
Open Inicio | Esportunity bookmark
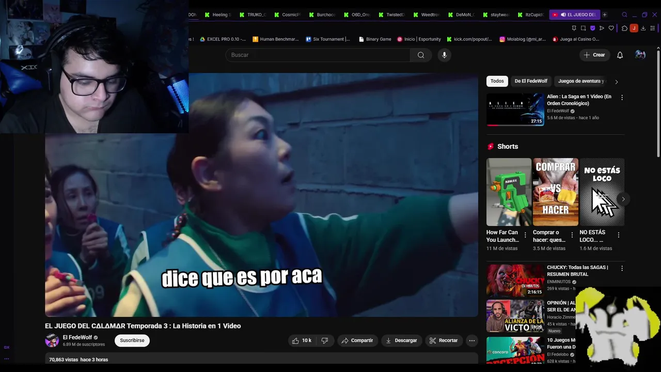[419, 39]
